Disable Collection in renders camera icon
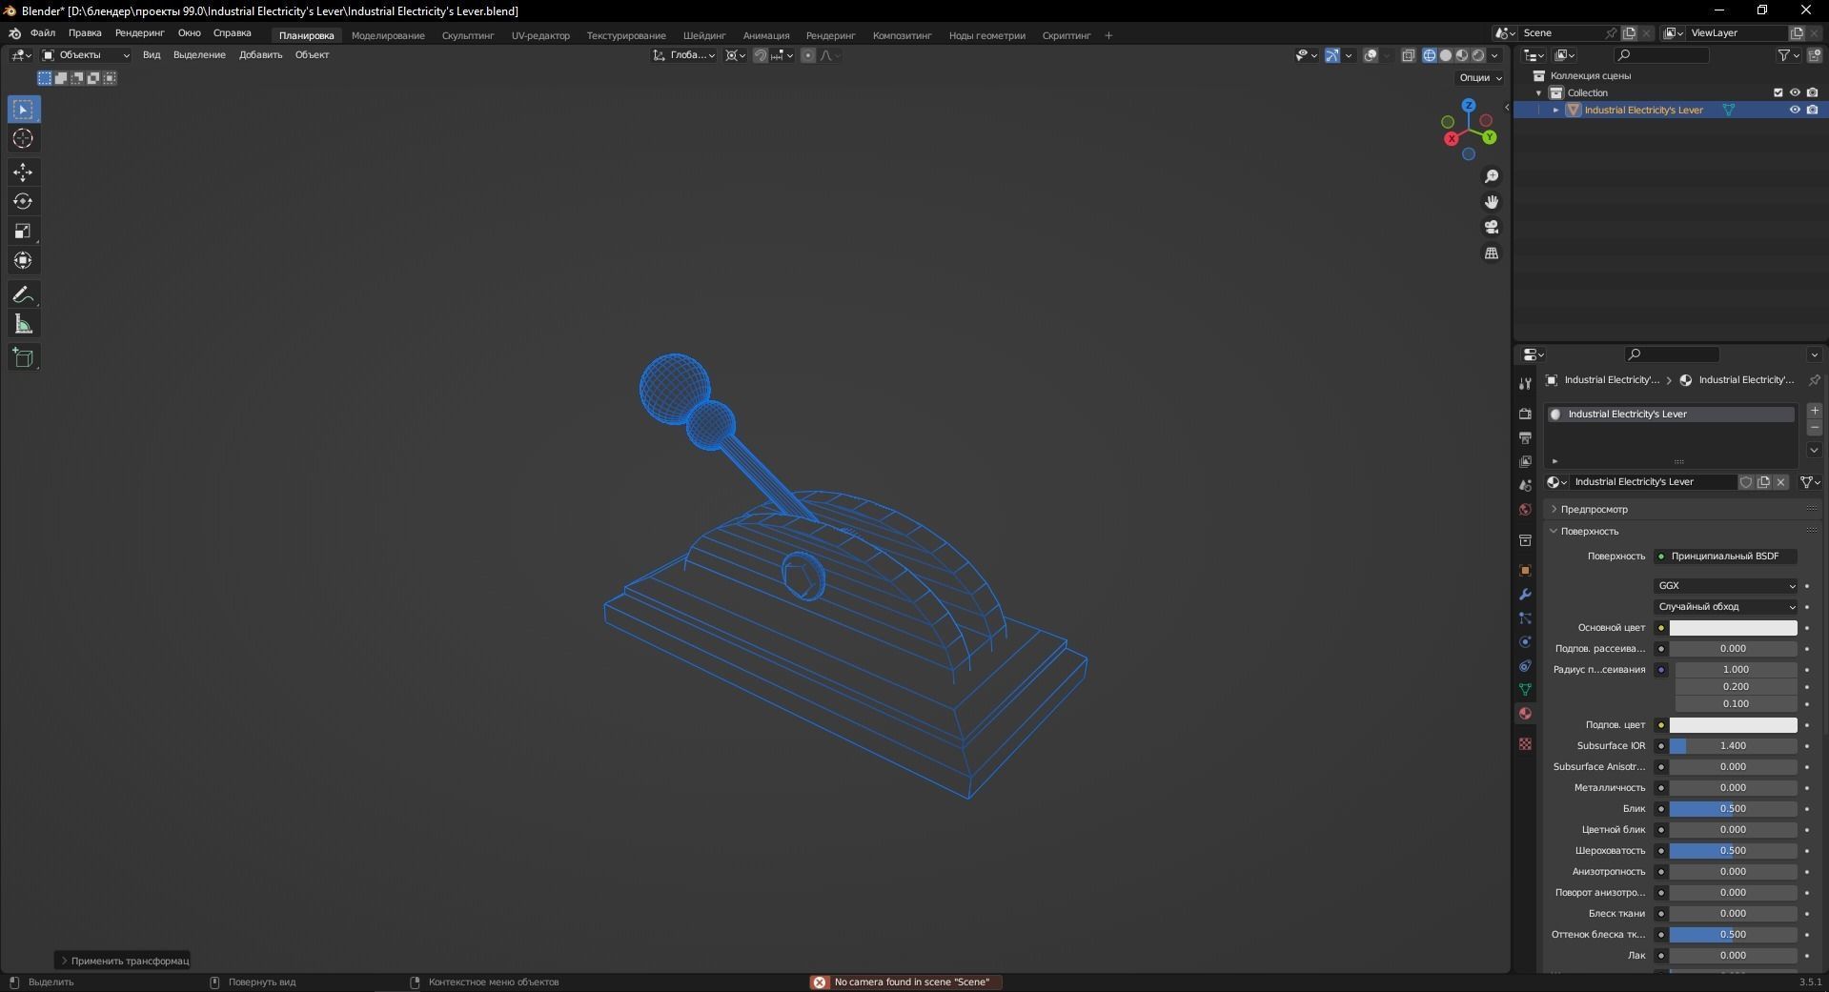The image size is (1829, 992). click(x=1812, y=92)
